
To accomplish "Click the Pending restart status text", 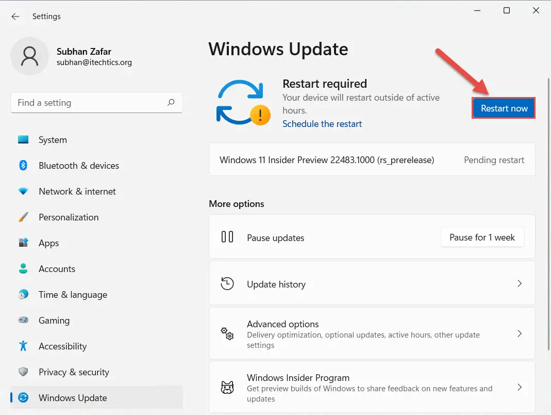I will tap(494, 160).
